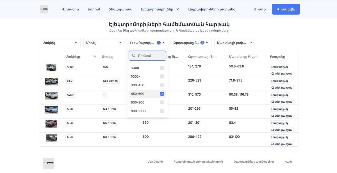The height and width of the screenshot is (173, 337).
Task: Check the 1000+ range option
Action: [162, 77]
